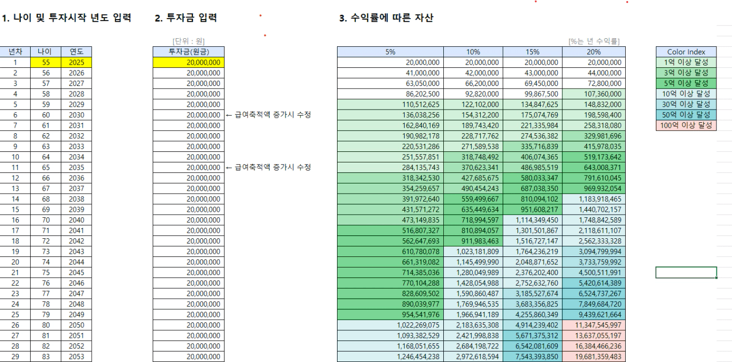Click the cell showing 154,312,000
732x362 pixels.
click(x=474, y=115)
